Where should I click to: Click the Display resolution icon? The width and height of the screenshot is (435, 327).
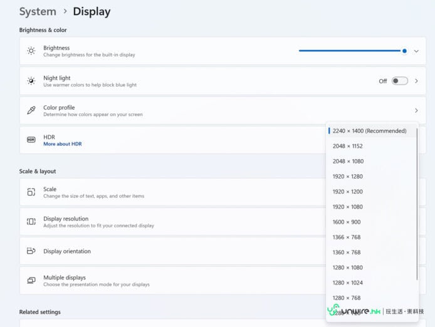31,222
